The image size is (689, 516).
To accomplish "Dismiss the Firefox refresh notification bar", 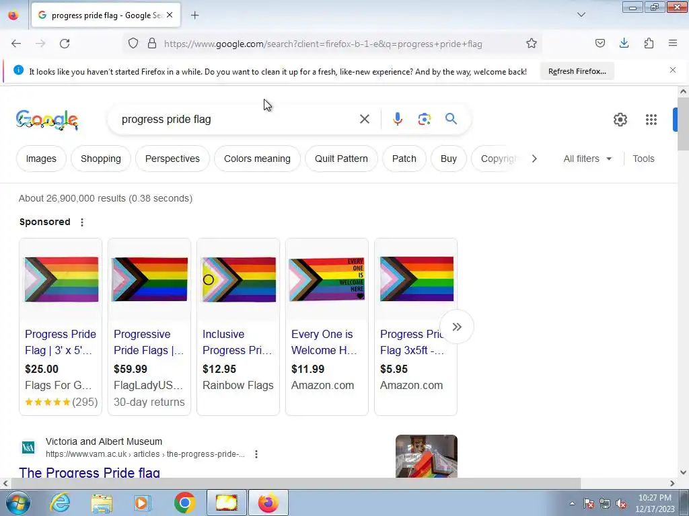I will tap(673, 70).
